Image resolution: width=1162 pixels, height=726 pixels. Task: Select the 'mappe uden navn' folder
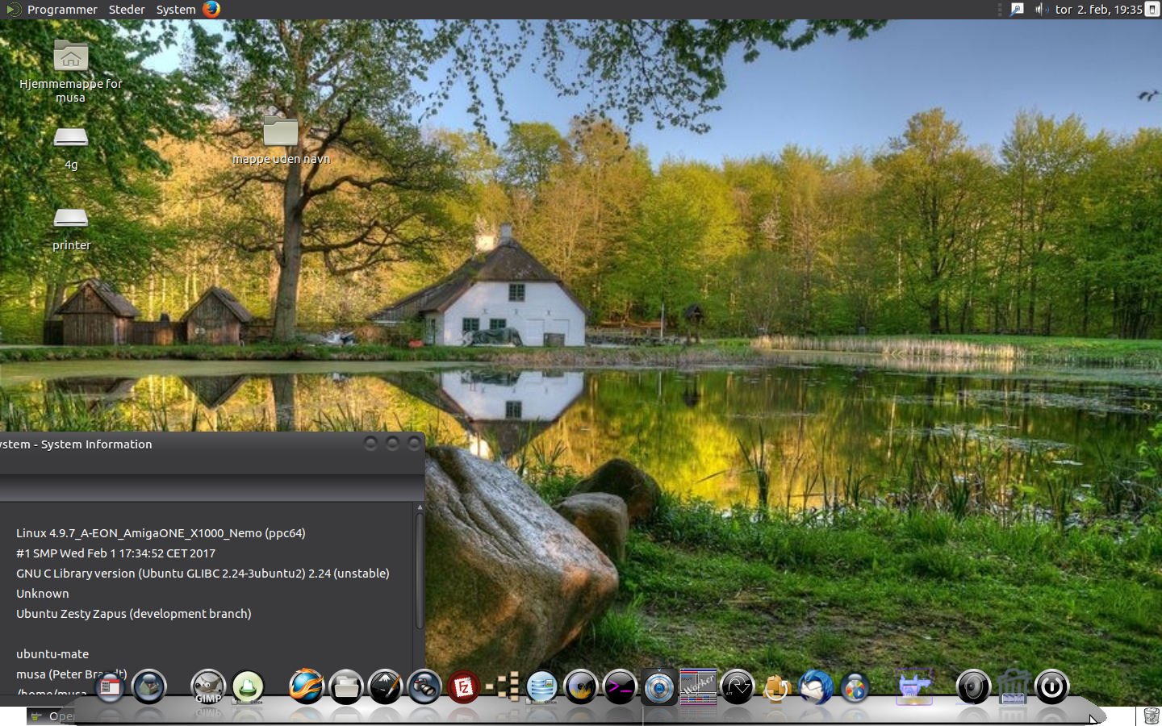click(281, 132)
